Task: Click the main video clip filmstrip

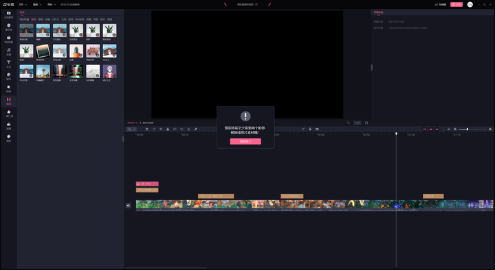Action: 314,205
